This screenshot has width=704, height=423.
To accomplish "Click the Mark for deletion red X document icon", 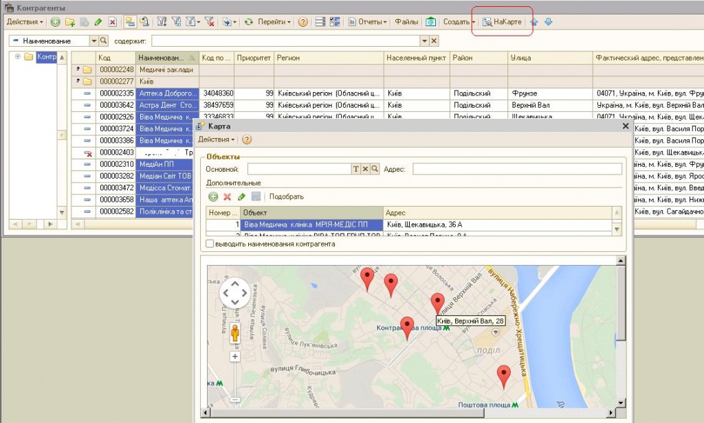I will [x=113, y=21].
